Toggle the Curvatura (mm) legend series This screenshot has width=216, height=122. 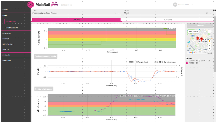163,62
